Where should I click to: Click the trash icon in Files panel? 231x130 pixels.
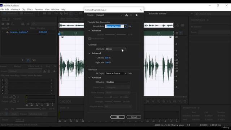[x=28, y=24]
